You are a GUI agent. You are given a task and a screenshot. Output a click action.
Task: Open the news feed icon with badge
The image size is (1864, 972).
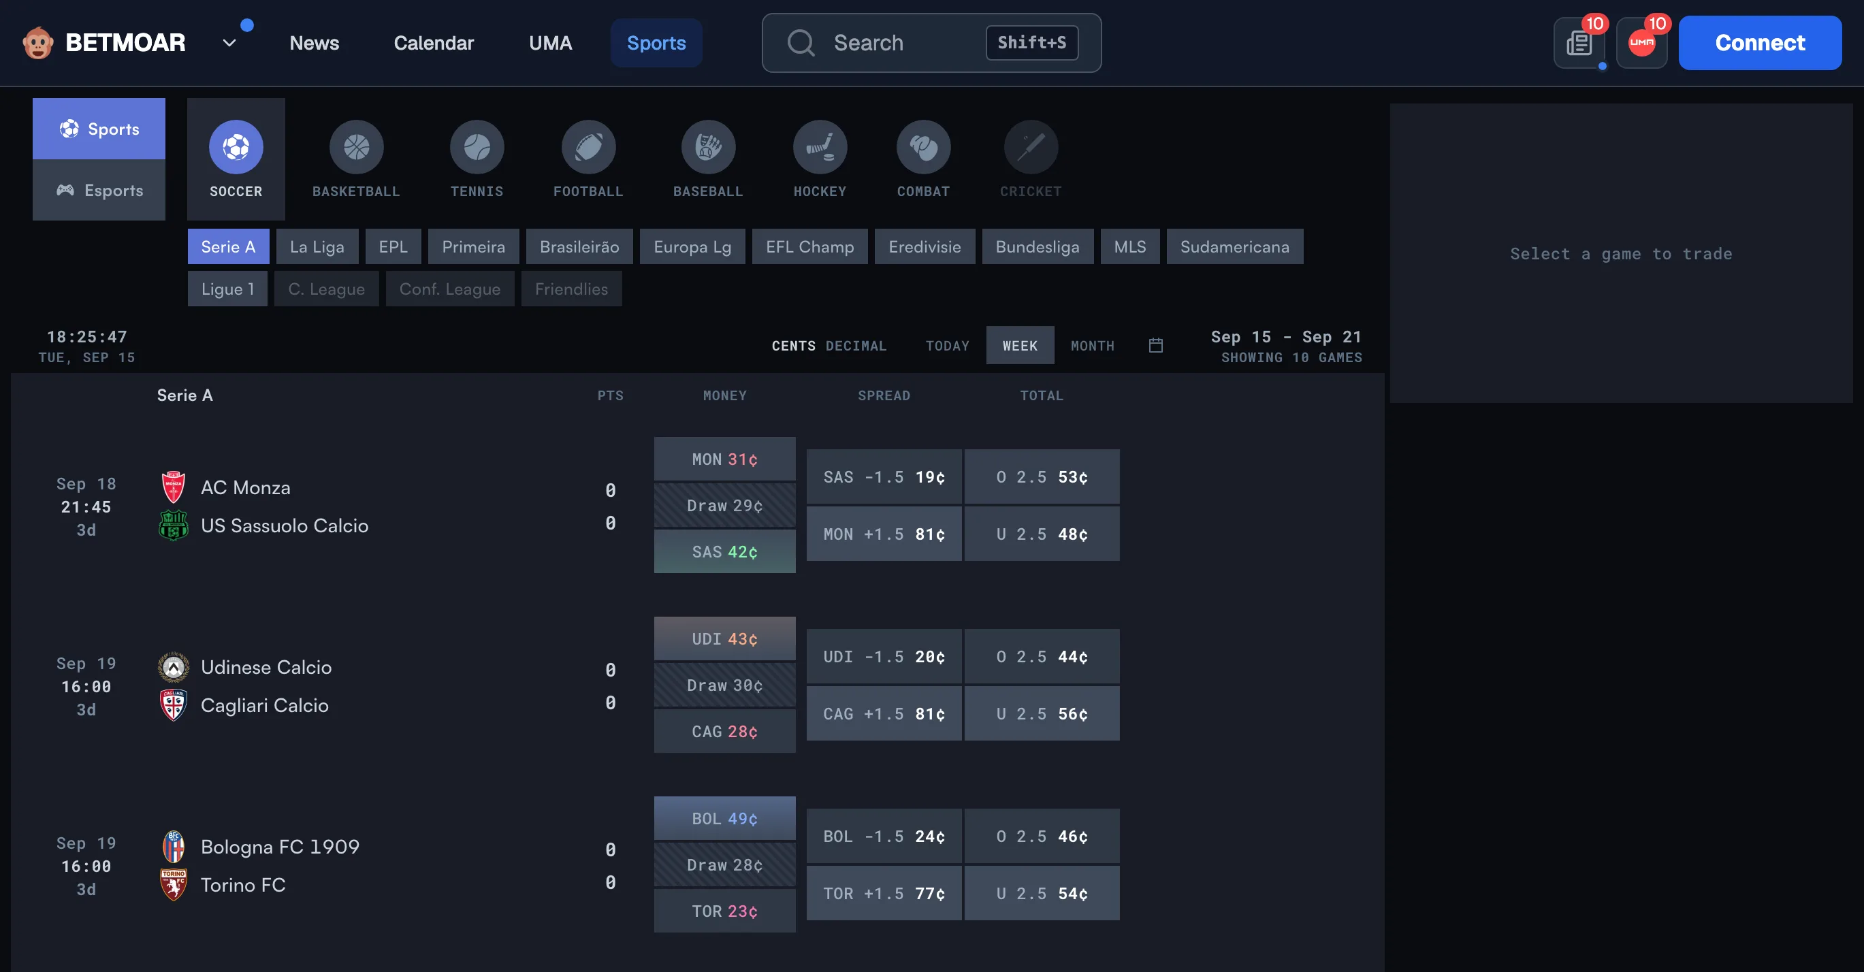click(x=1579, y=44)
